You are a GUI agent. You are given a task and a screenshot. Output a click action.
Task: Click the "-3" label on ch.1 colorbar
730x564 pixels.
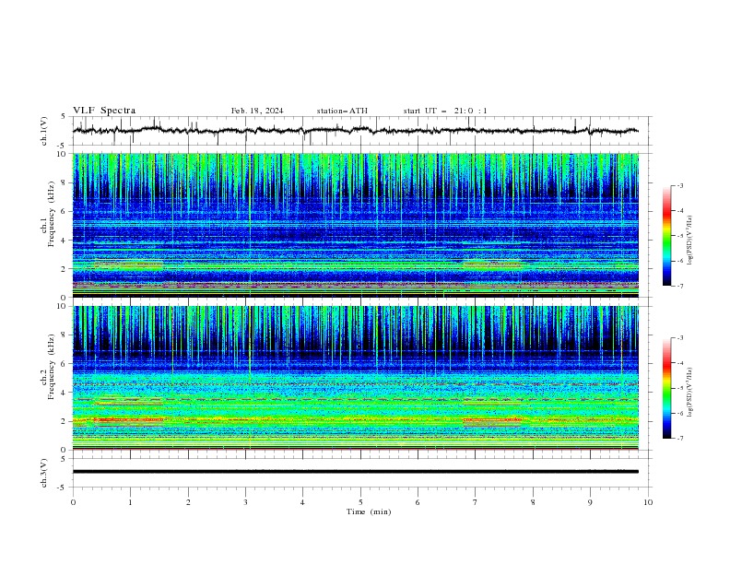coord(679,185)
